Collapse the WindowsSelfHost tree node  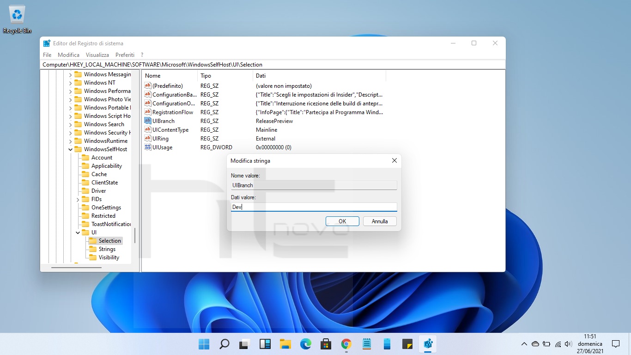coord(71,149)
